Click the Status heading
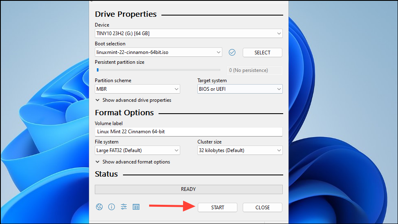 pyautogui.click(x=106, y=174)
